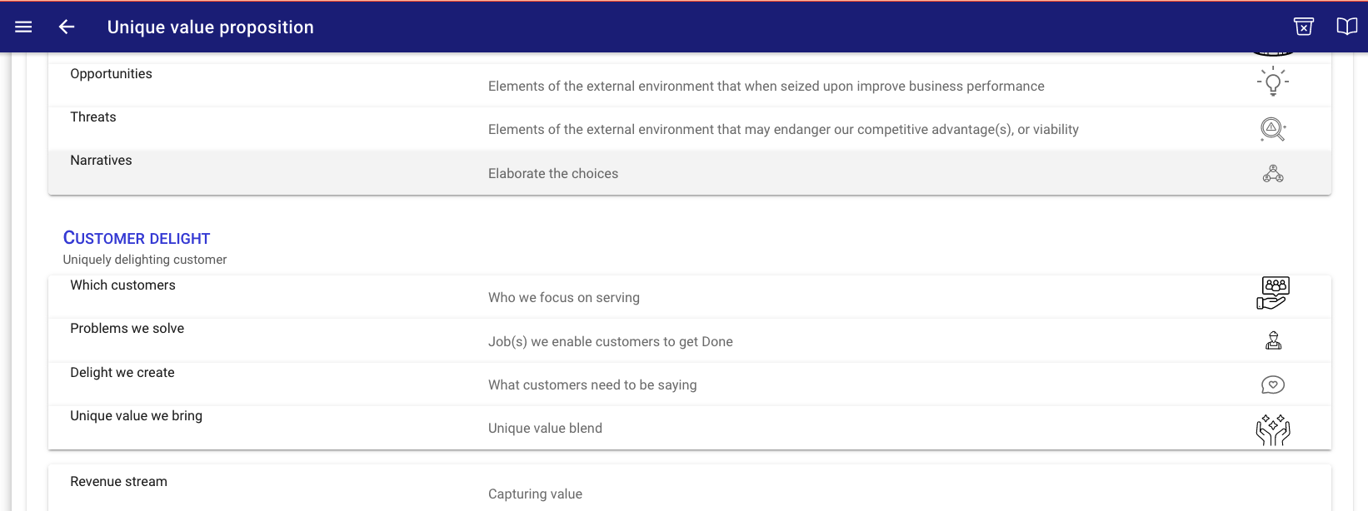This screenshot has height=511, width=1368.
Task: Click the Problems we solve worker icon
Action: [x=1273, y=340]
